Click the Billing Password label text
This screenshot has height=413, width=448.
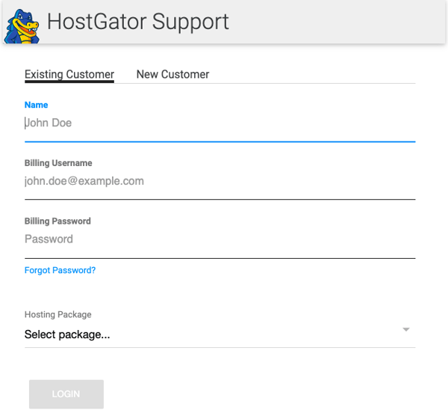(57, 221)
